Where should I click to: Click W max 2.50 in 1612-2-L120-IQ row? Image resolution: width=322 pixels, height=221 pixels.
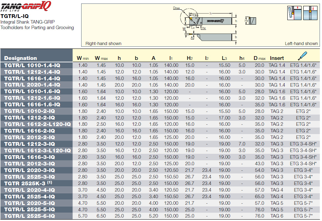coord(101,124)
